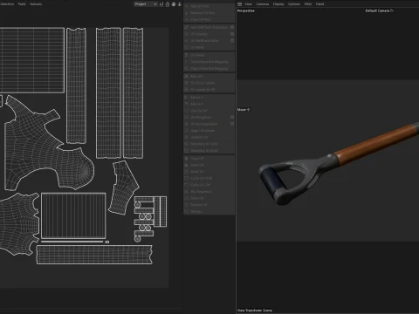
Task: Open options gear for UV Weld and Relax
Action: tap(232, 40)
